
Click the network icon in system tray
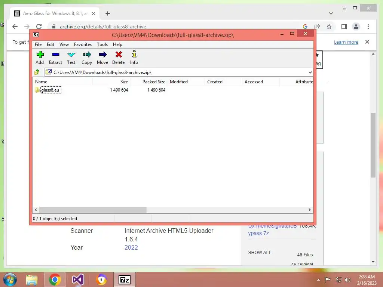point(338,280)
